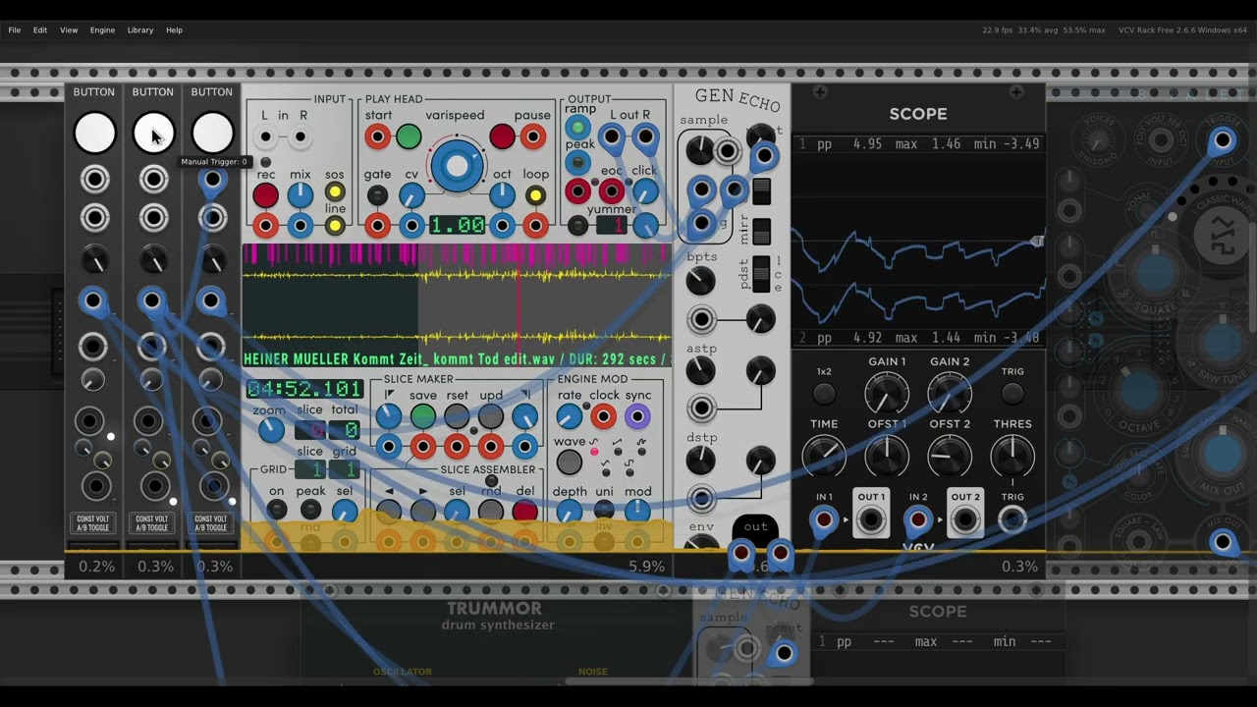Click the L input jack in INPUT section
The height and width of the screenshot is (707, 1257).
tap(265, 137)
